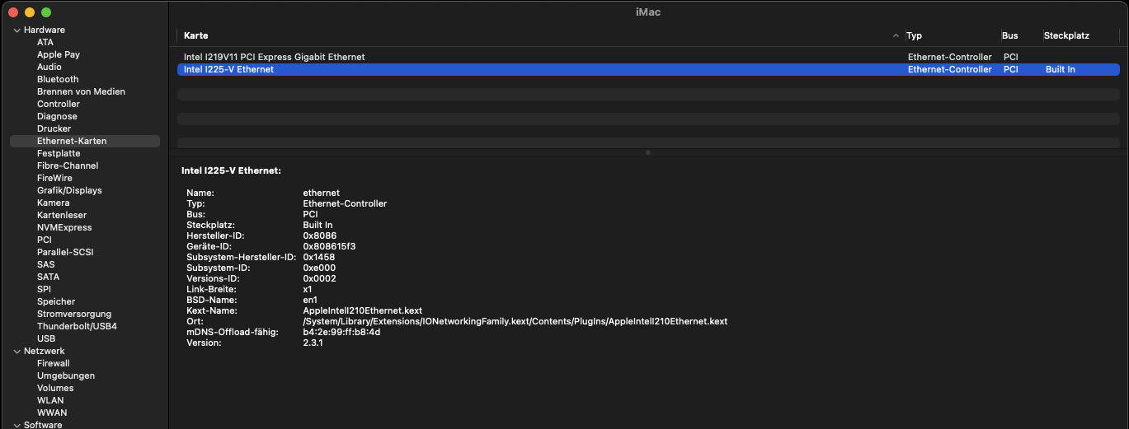Maximize the window with green button
This screenshot has width=1129, height=429.
(46, 12)
